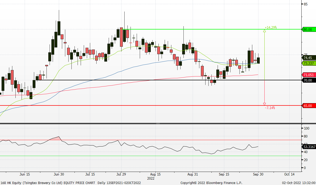Image resolution: width=316 pixels, height=185 pixels.
Task: Click the 53.3167 RSI value label
Action: tap(309, 147)
